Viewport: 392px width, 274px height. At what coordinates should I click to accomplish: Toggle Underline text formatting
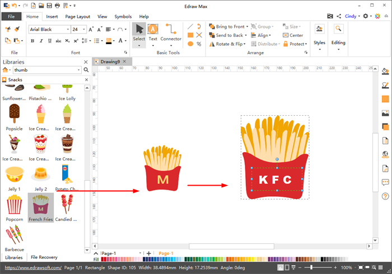tap(47, 41)
